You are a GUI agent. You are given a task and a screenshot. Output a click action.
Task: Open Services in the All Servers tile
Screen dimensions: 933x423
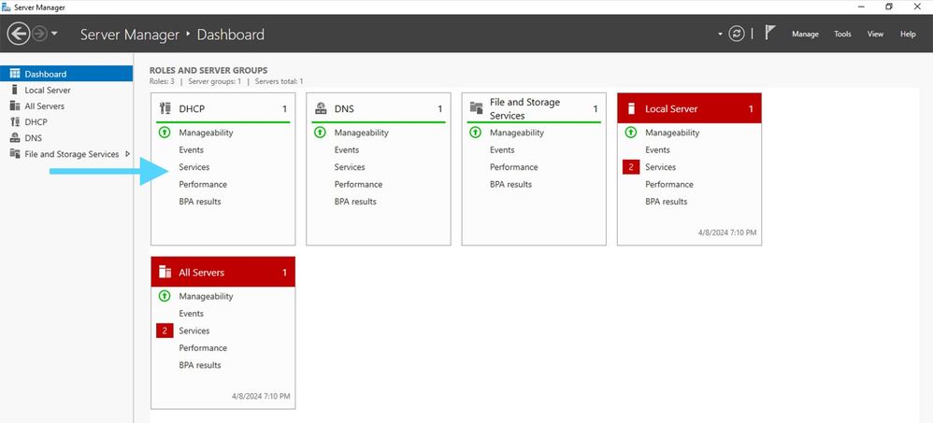coord(194,331)
